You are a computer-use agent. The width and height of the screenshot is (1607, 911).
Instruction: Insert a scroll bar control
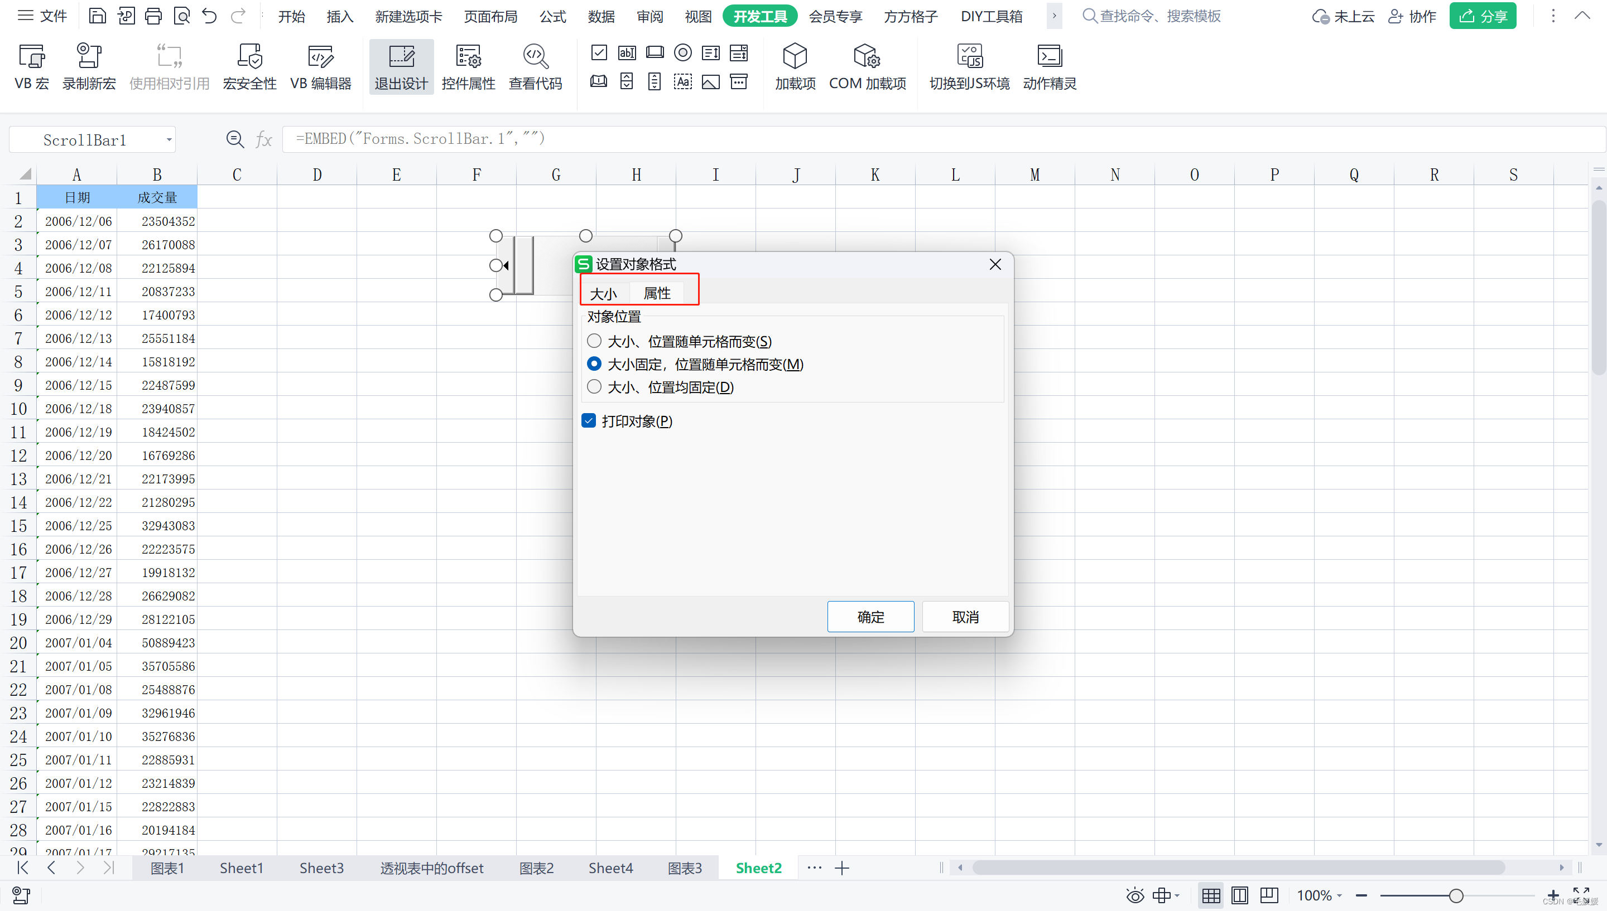point(655,81)
